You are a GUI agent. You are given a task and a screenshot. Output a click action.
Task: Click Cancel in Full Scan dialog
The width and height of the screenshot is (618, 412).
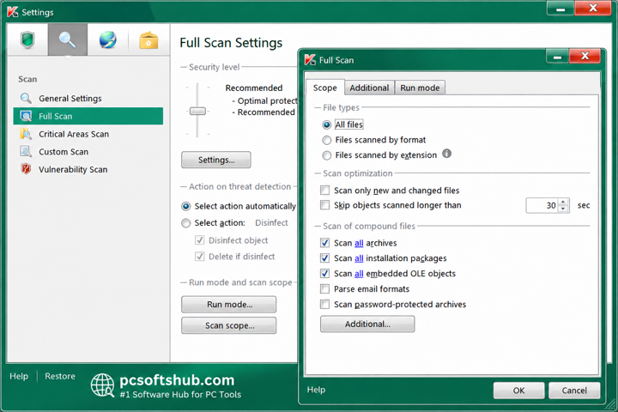click(x=574, y=391)
